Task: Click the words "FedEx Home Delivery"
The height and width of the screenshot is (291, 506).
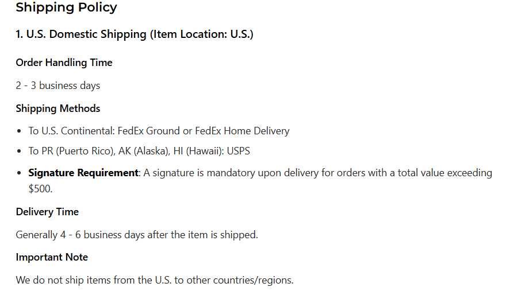Action: [242, 131]
